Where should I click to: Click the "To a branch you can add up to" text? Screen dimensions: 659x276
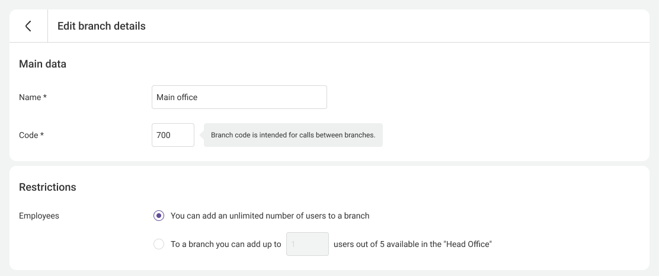pyautogui.click(x=226, y=244)
